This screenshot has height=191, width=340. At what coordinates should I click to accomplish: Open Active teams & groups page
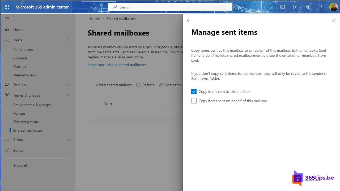[x=32, y=105]
